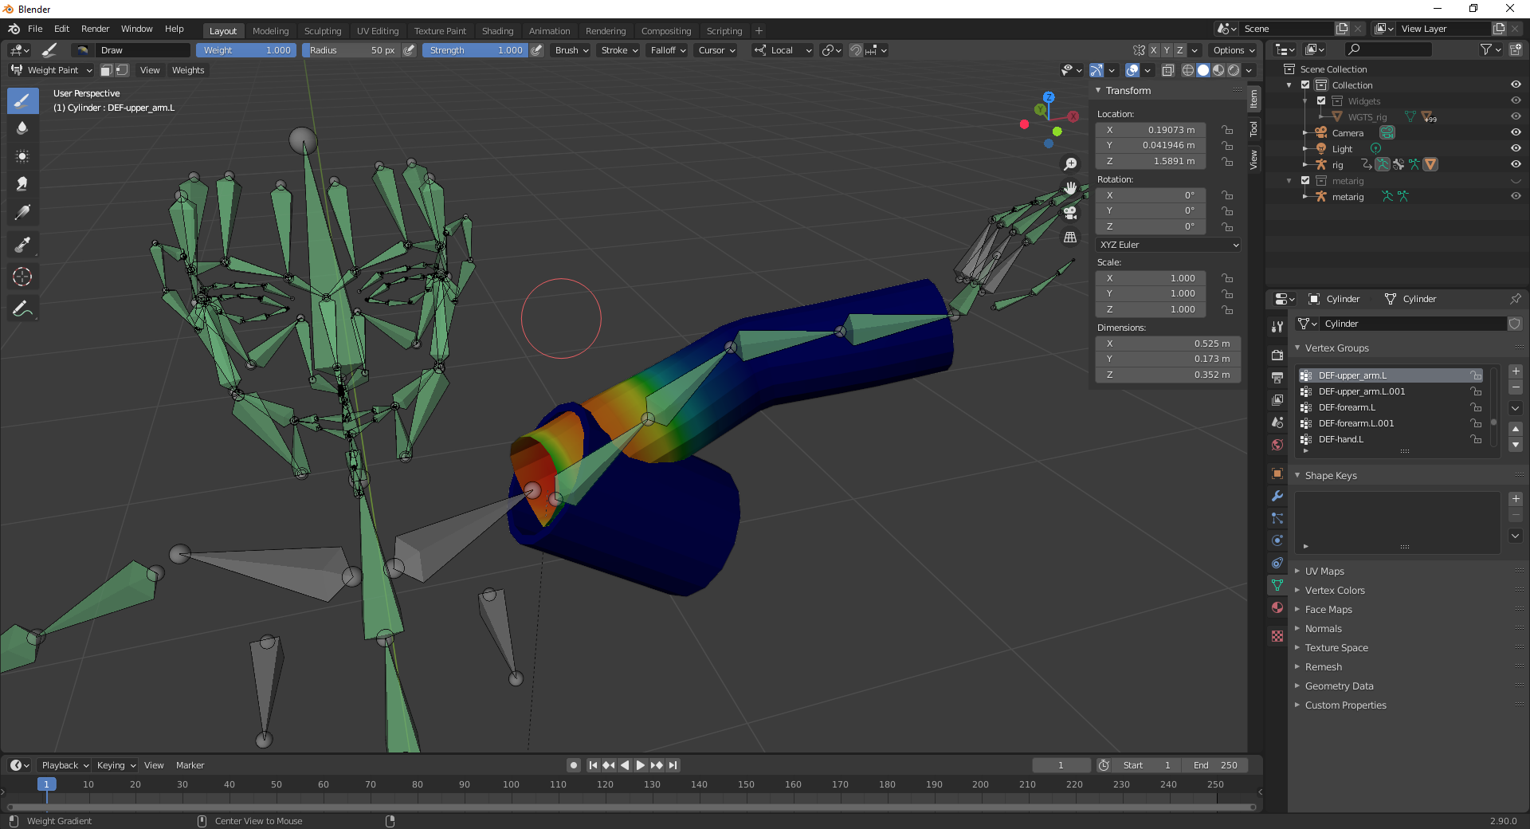Image resolution: width=1530 pixels, height=829 pixels.
Task: Open the Physics properties tab
Action: (1277, 540)
